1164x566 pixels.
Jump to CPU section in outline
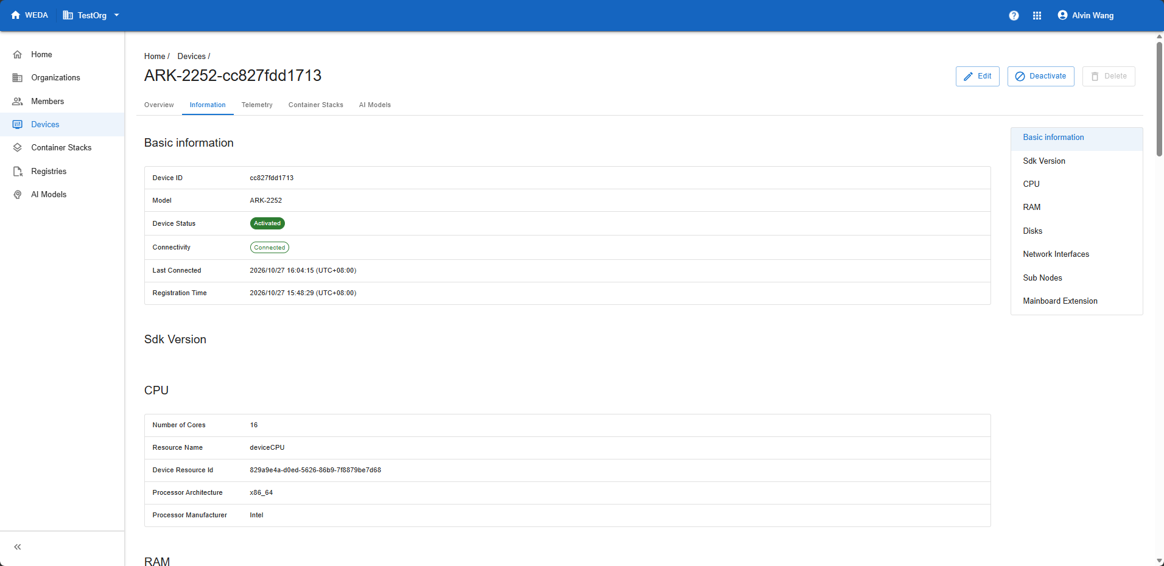(1076, 184)
